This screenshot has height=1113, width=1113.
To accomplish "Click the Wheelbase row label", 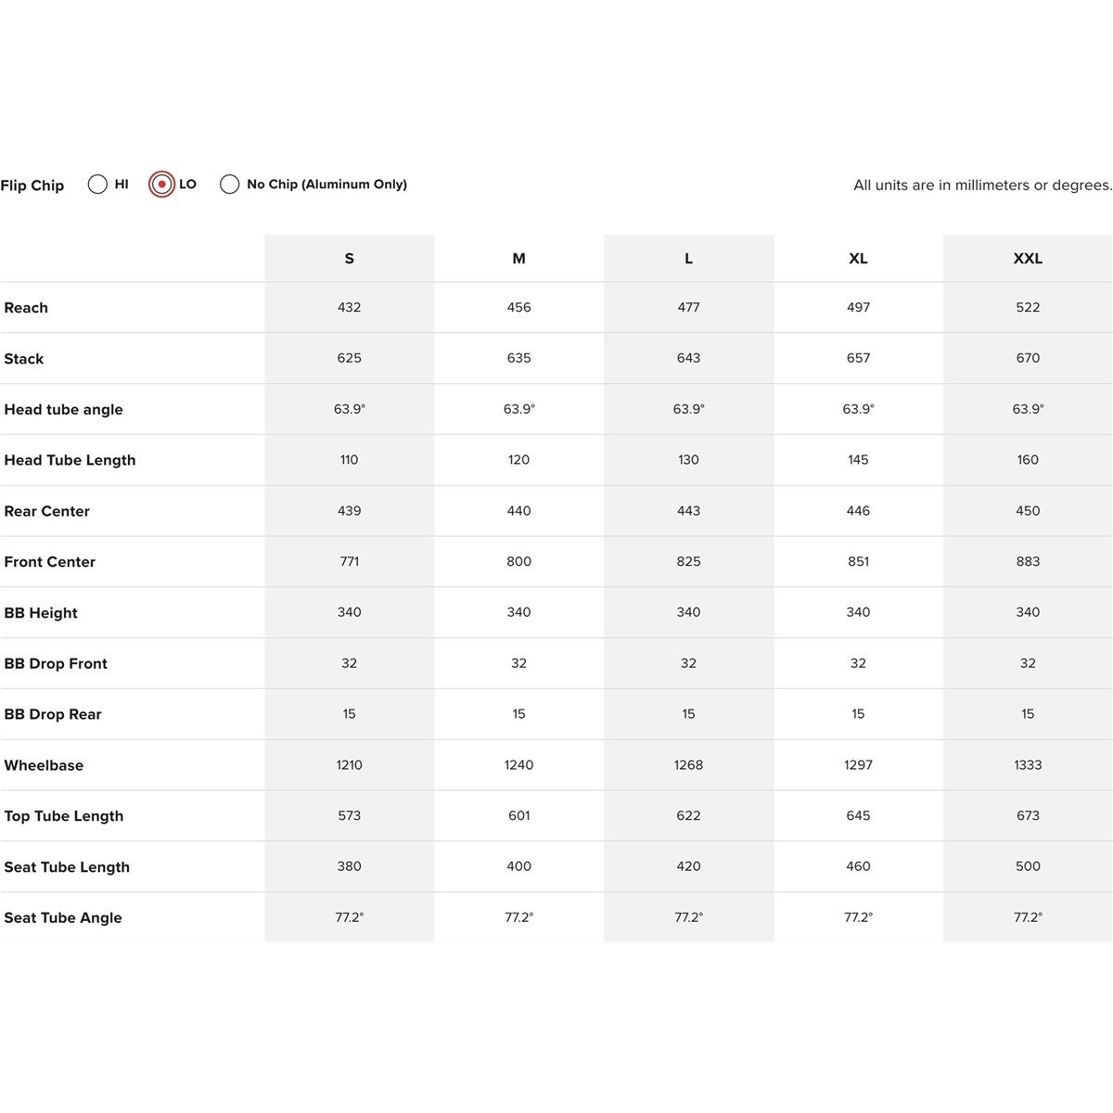I will 44,765.
